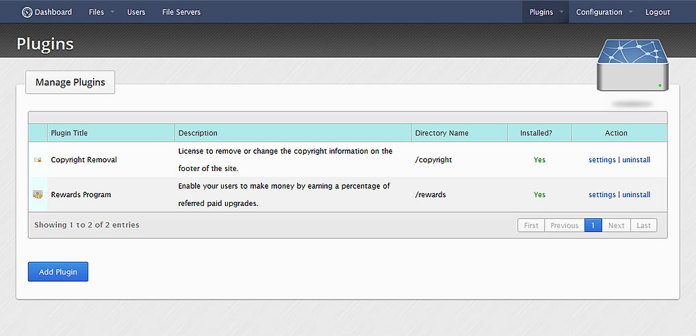This screenshot has width=696, height=336.
Task: Open the Users menu item
Action: coord(136,12)
